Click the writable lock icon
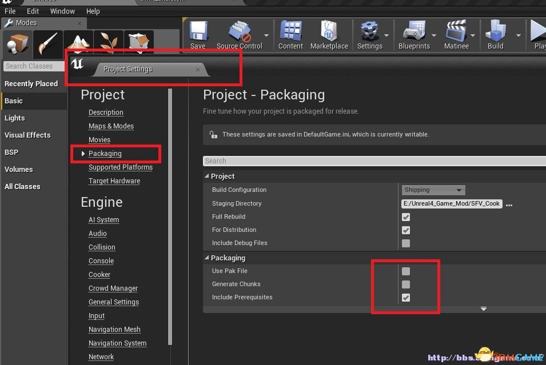The width and height of the screenshot is (546, 365). 213,134
